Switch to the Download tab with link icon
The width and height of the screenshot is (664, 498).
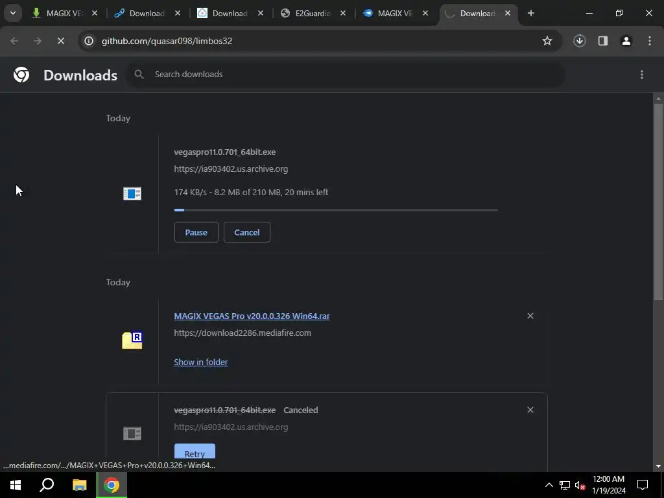click(x=147, y=14)
